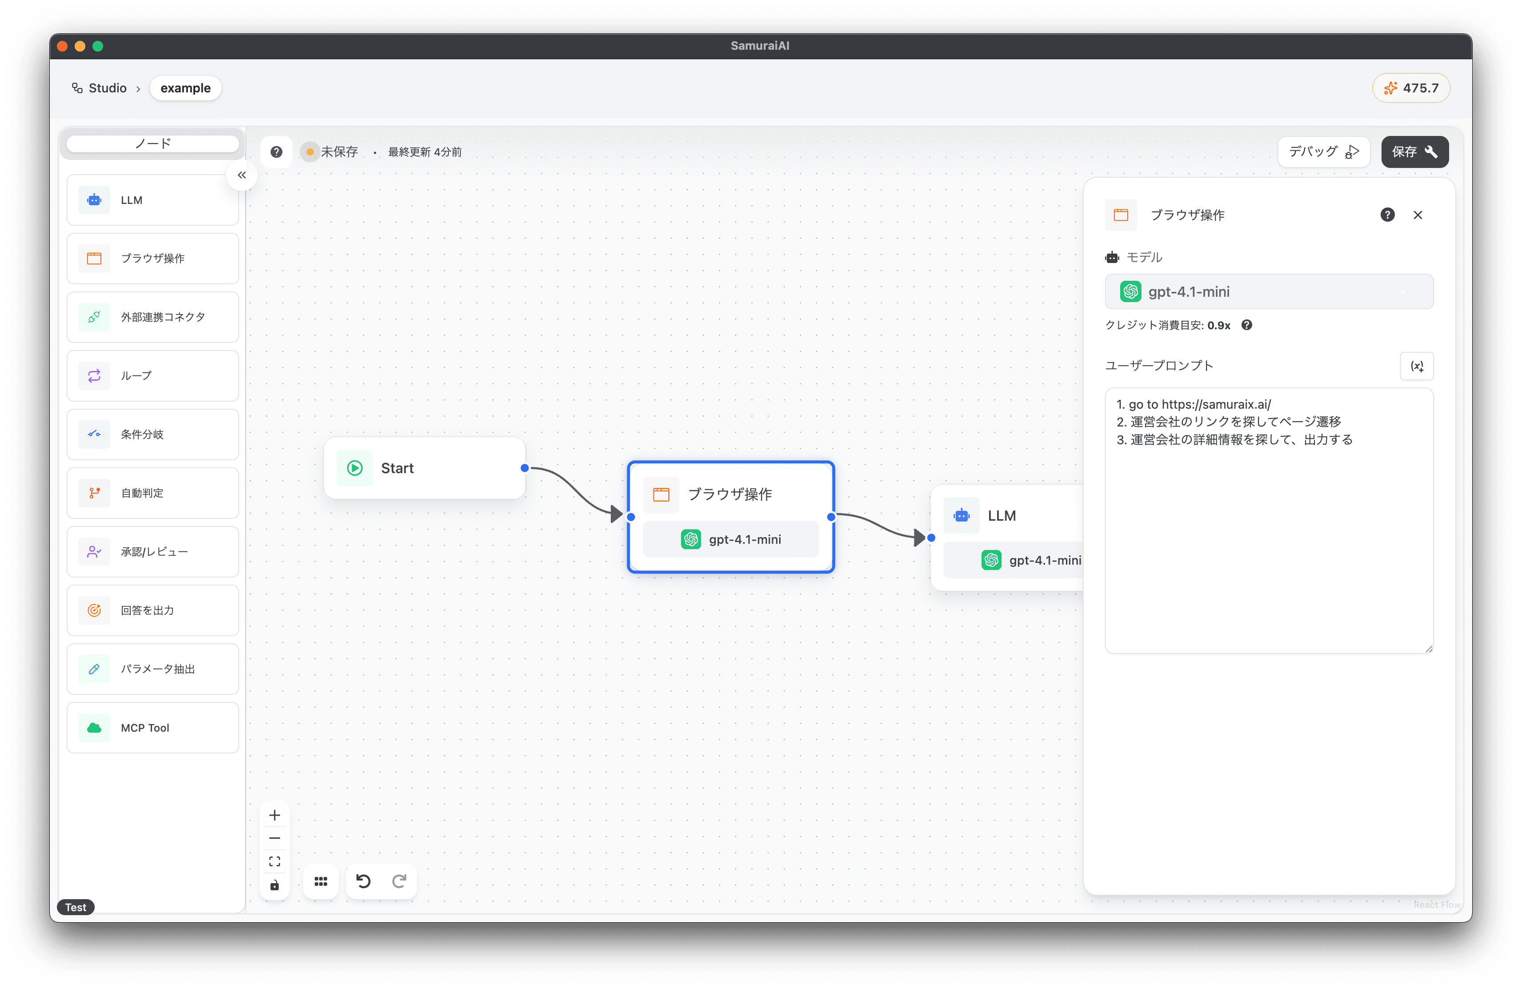This screenshot has width=1522, height=988.
Task: Click the fit view icon
Action: click(x=275, y=861)
